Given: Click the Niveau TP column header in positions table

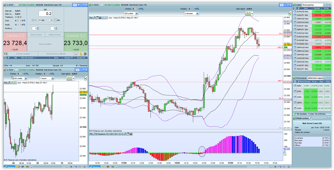Looking at the screenshot, I should point(69,58).
